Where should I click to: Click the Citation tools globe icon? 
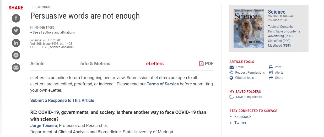pyautogui.click(x=231, y=78)
